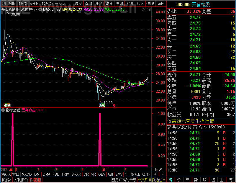Click the window layout icon beside 分时
The height and width of the screenshot is (183, 236).
[4, 4]
